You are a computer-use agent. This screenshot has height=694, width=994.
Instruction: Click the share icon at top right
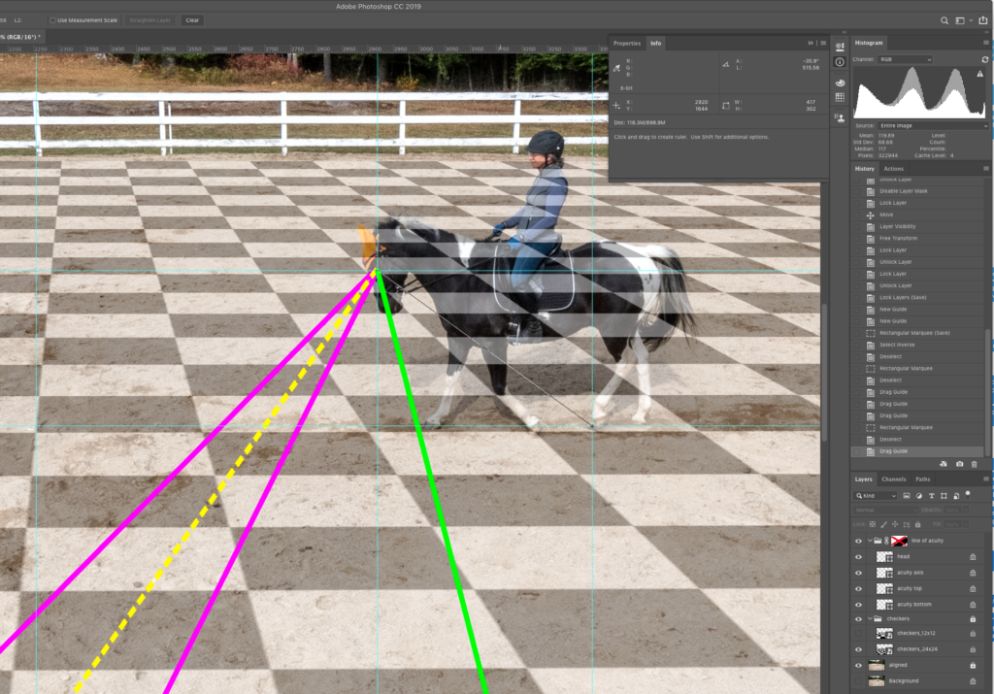tap(983, 20)
